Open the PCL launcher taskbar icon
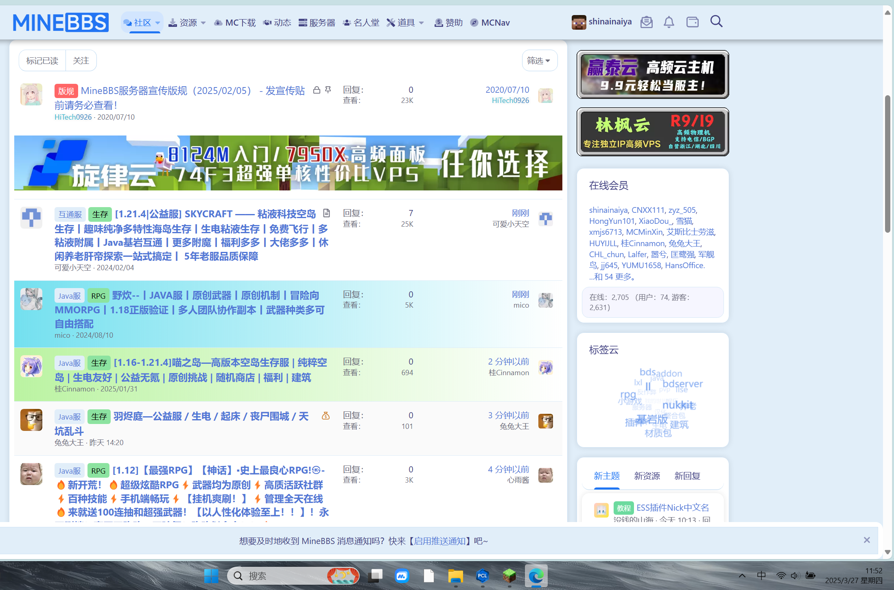Screen dimensions: 894x590 click(483, 576)
